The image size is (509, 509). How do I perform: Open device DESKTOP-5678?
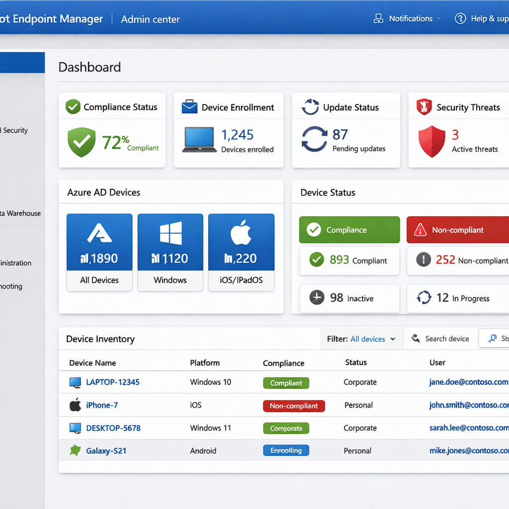[113, 428]
